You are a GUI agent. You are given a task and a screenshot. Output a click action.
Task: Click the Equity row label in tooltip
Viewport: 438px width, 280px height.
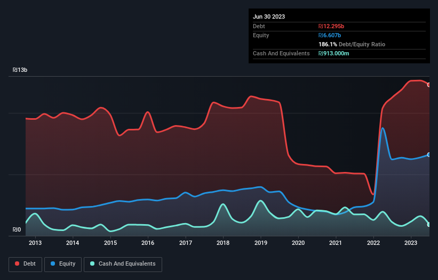click(x=261, y=35)
